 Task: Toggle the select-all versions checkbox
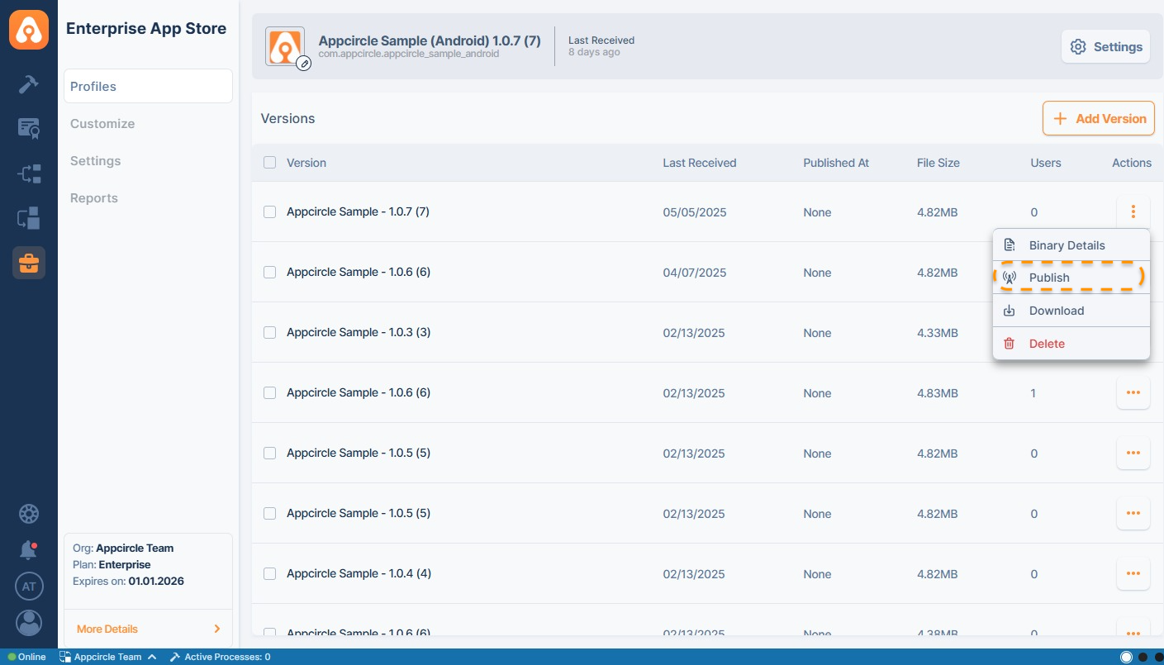[269, 163]
